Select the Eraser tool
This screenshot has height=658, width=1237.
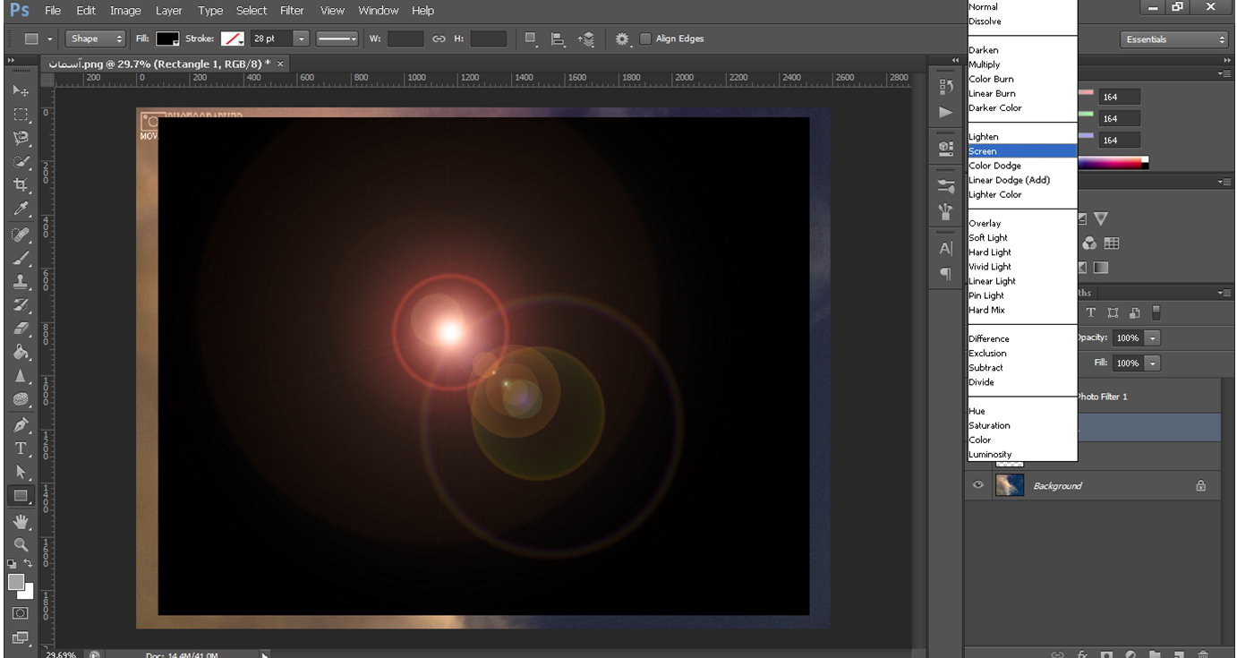pos(21,329)
